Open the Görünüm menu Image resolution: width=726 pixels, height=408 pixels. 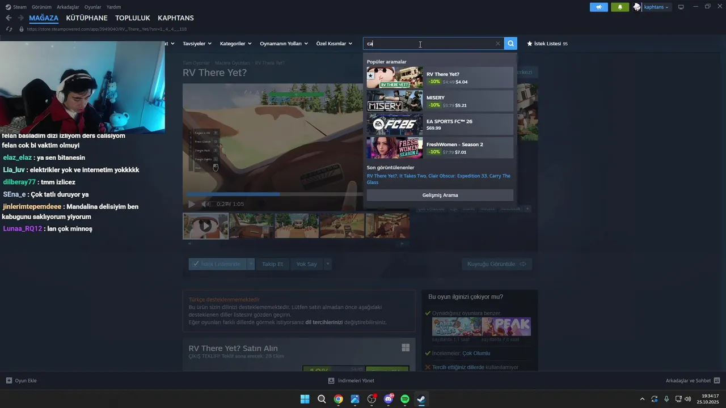click(41, 7)
